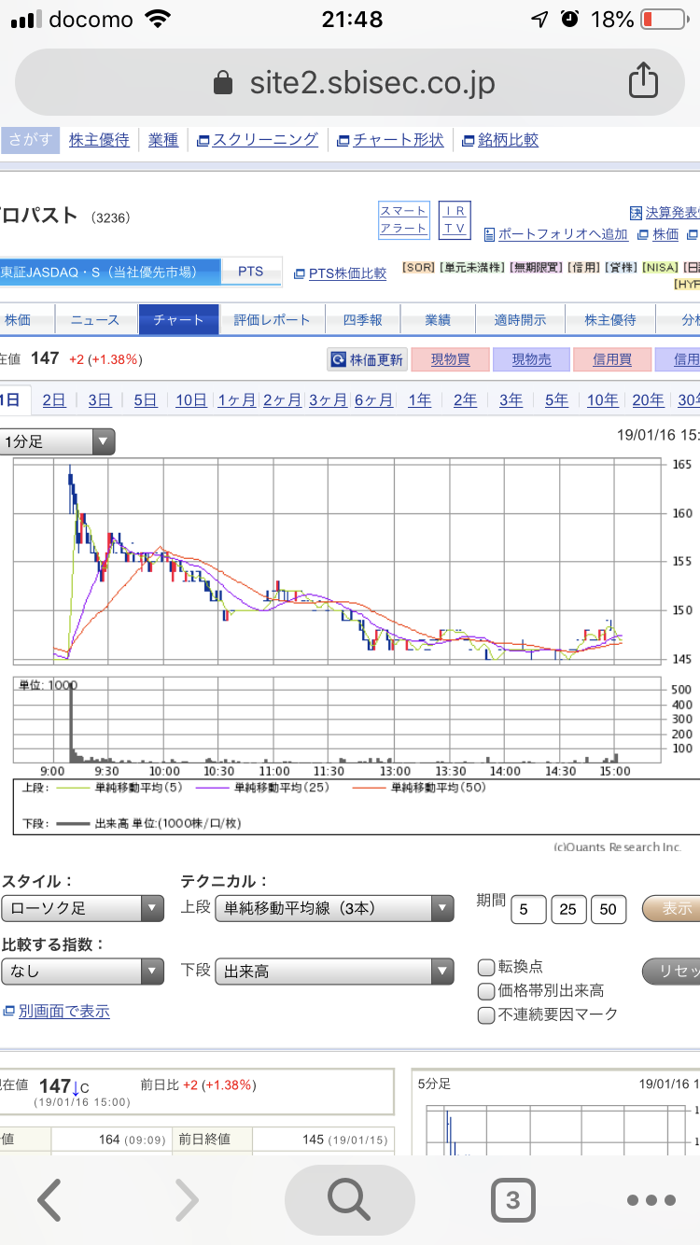Open the three-dots more menu
This screenshot has width=700, height=1245.
(x=651, y=1200)
